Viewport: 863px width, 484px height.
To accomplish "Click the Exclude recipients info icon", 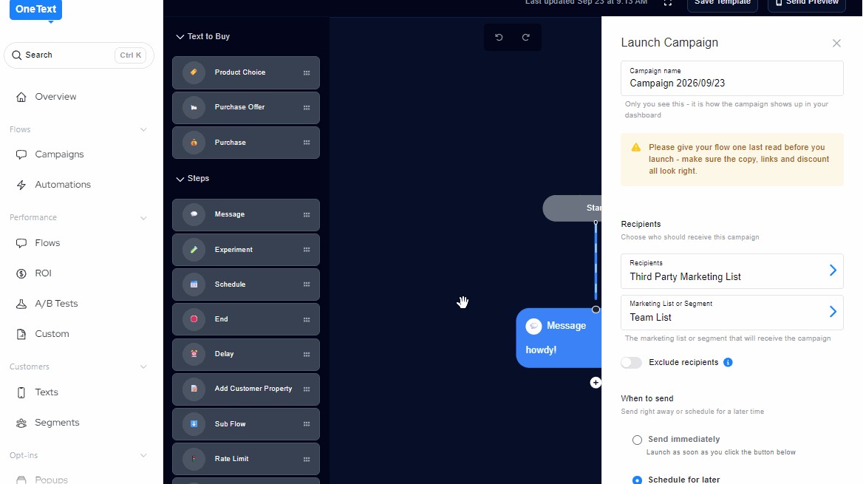I will click(x=729, y=362).
